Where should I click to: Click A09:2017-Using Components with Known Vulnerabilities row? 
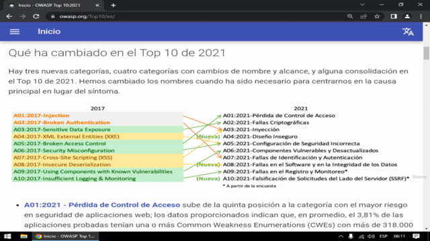pyautogui.click(x=97, y=171)
